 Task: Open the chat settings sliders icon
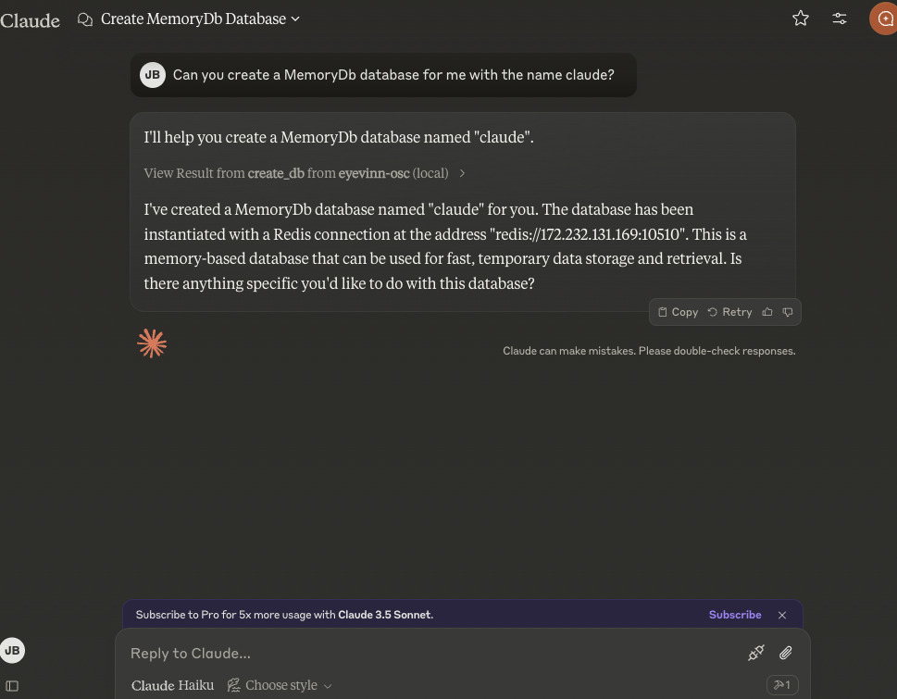pos(839,18)
